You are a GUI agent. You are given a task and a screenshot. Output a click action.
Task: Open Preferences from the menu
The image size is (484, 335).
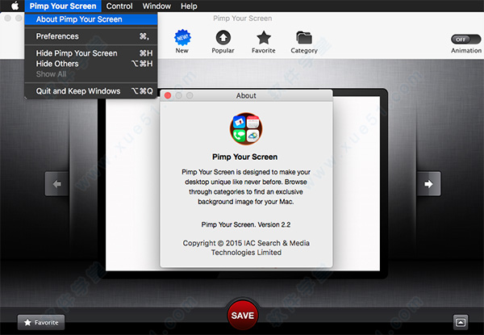coord(91,36)
